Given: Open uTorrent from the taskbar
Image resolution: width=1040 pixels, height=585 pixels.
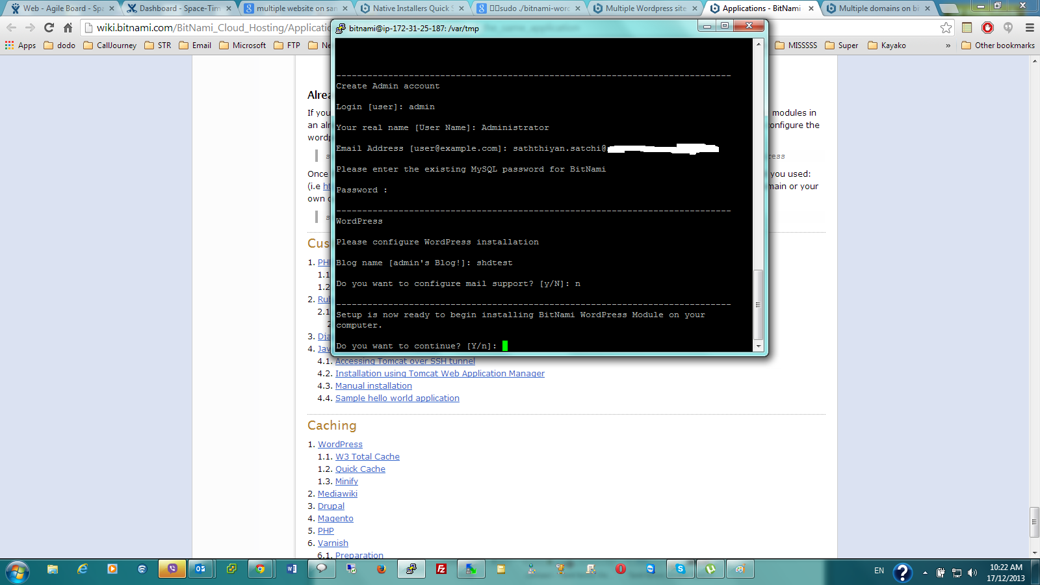Looking at the screenshot, I should click(710, 569).
